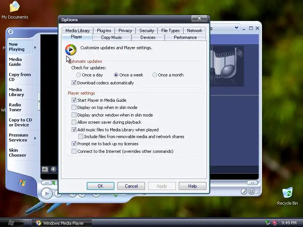This screenshot has width=303, height=227.
Task: Open the Privacy tab
Action: click(x=125, y=31)
